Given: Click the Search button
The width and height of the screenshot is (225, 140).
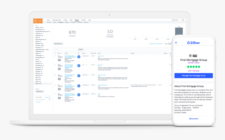Looking at the screenshot, I should [x=81, y=49].
